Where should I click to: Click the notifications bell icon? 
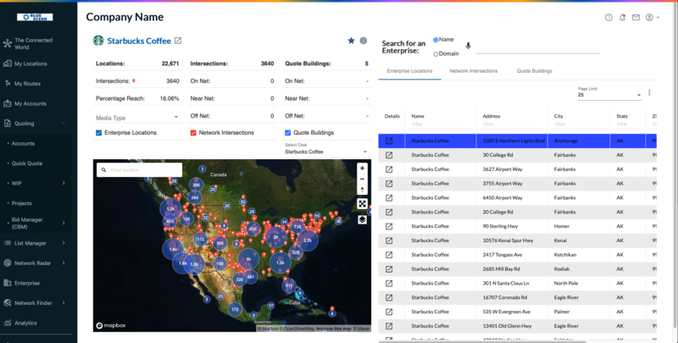pyautogui.click(x=622, y=17)
